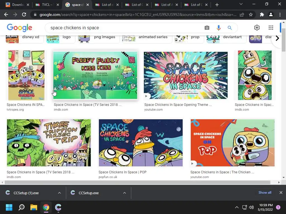Open the CCSetup (1).exe download
Image resolution: width=286 pixels, height=214 pixels.
click(26, 193)
